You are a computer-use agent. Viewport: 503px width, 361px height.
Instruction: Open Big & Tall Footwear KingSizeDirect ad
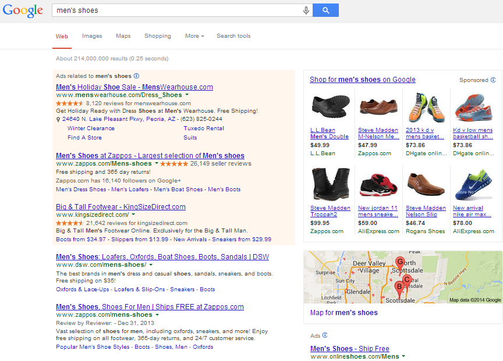(121, 207)
